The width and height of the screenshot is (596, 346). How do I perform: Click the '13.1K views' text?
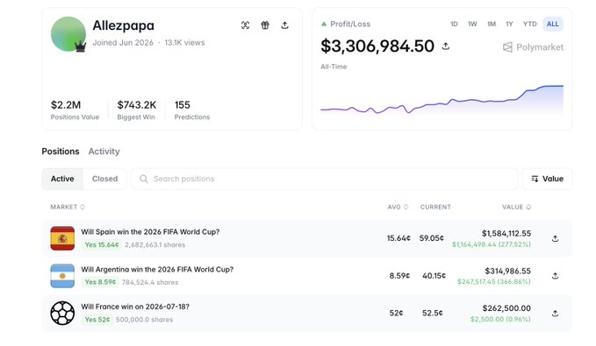click(x=184, y=43)
